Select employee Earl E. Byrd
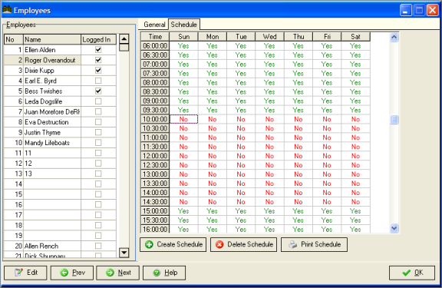This screenshot has width=442, height=288. click(52, 81)
